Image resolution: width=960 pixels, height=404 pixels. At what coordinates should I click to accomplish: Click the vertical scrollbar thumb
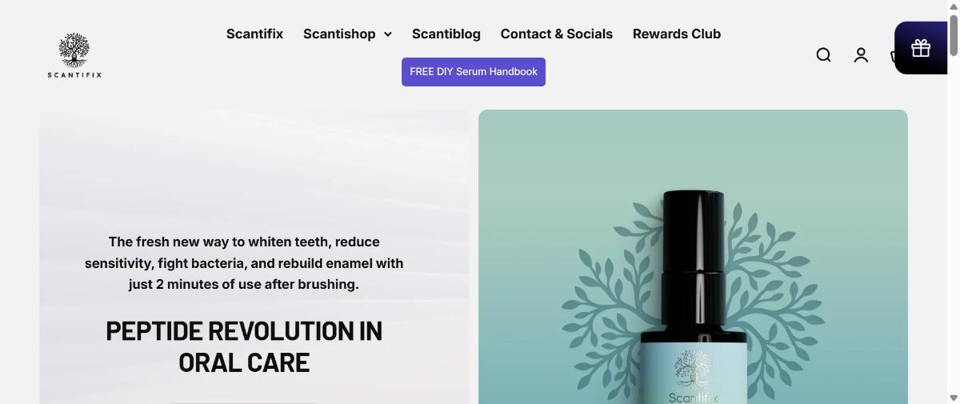953,34
